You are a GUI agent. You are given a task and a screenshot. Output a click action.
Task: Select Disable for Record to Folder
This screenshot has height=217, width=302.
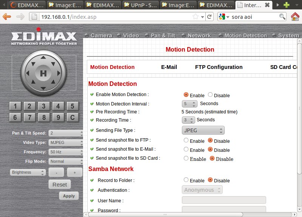[210, 180]
